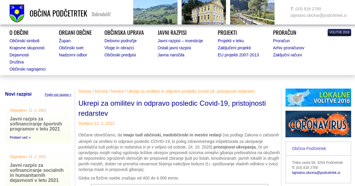355x186 pixels.
Task: Open the Lokalne Volitve 2018 banner
Action: [x=318, y=97]
